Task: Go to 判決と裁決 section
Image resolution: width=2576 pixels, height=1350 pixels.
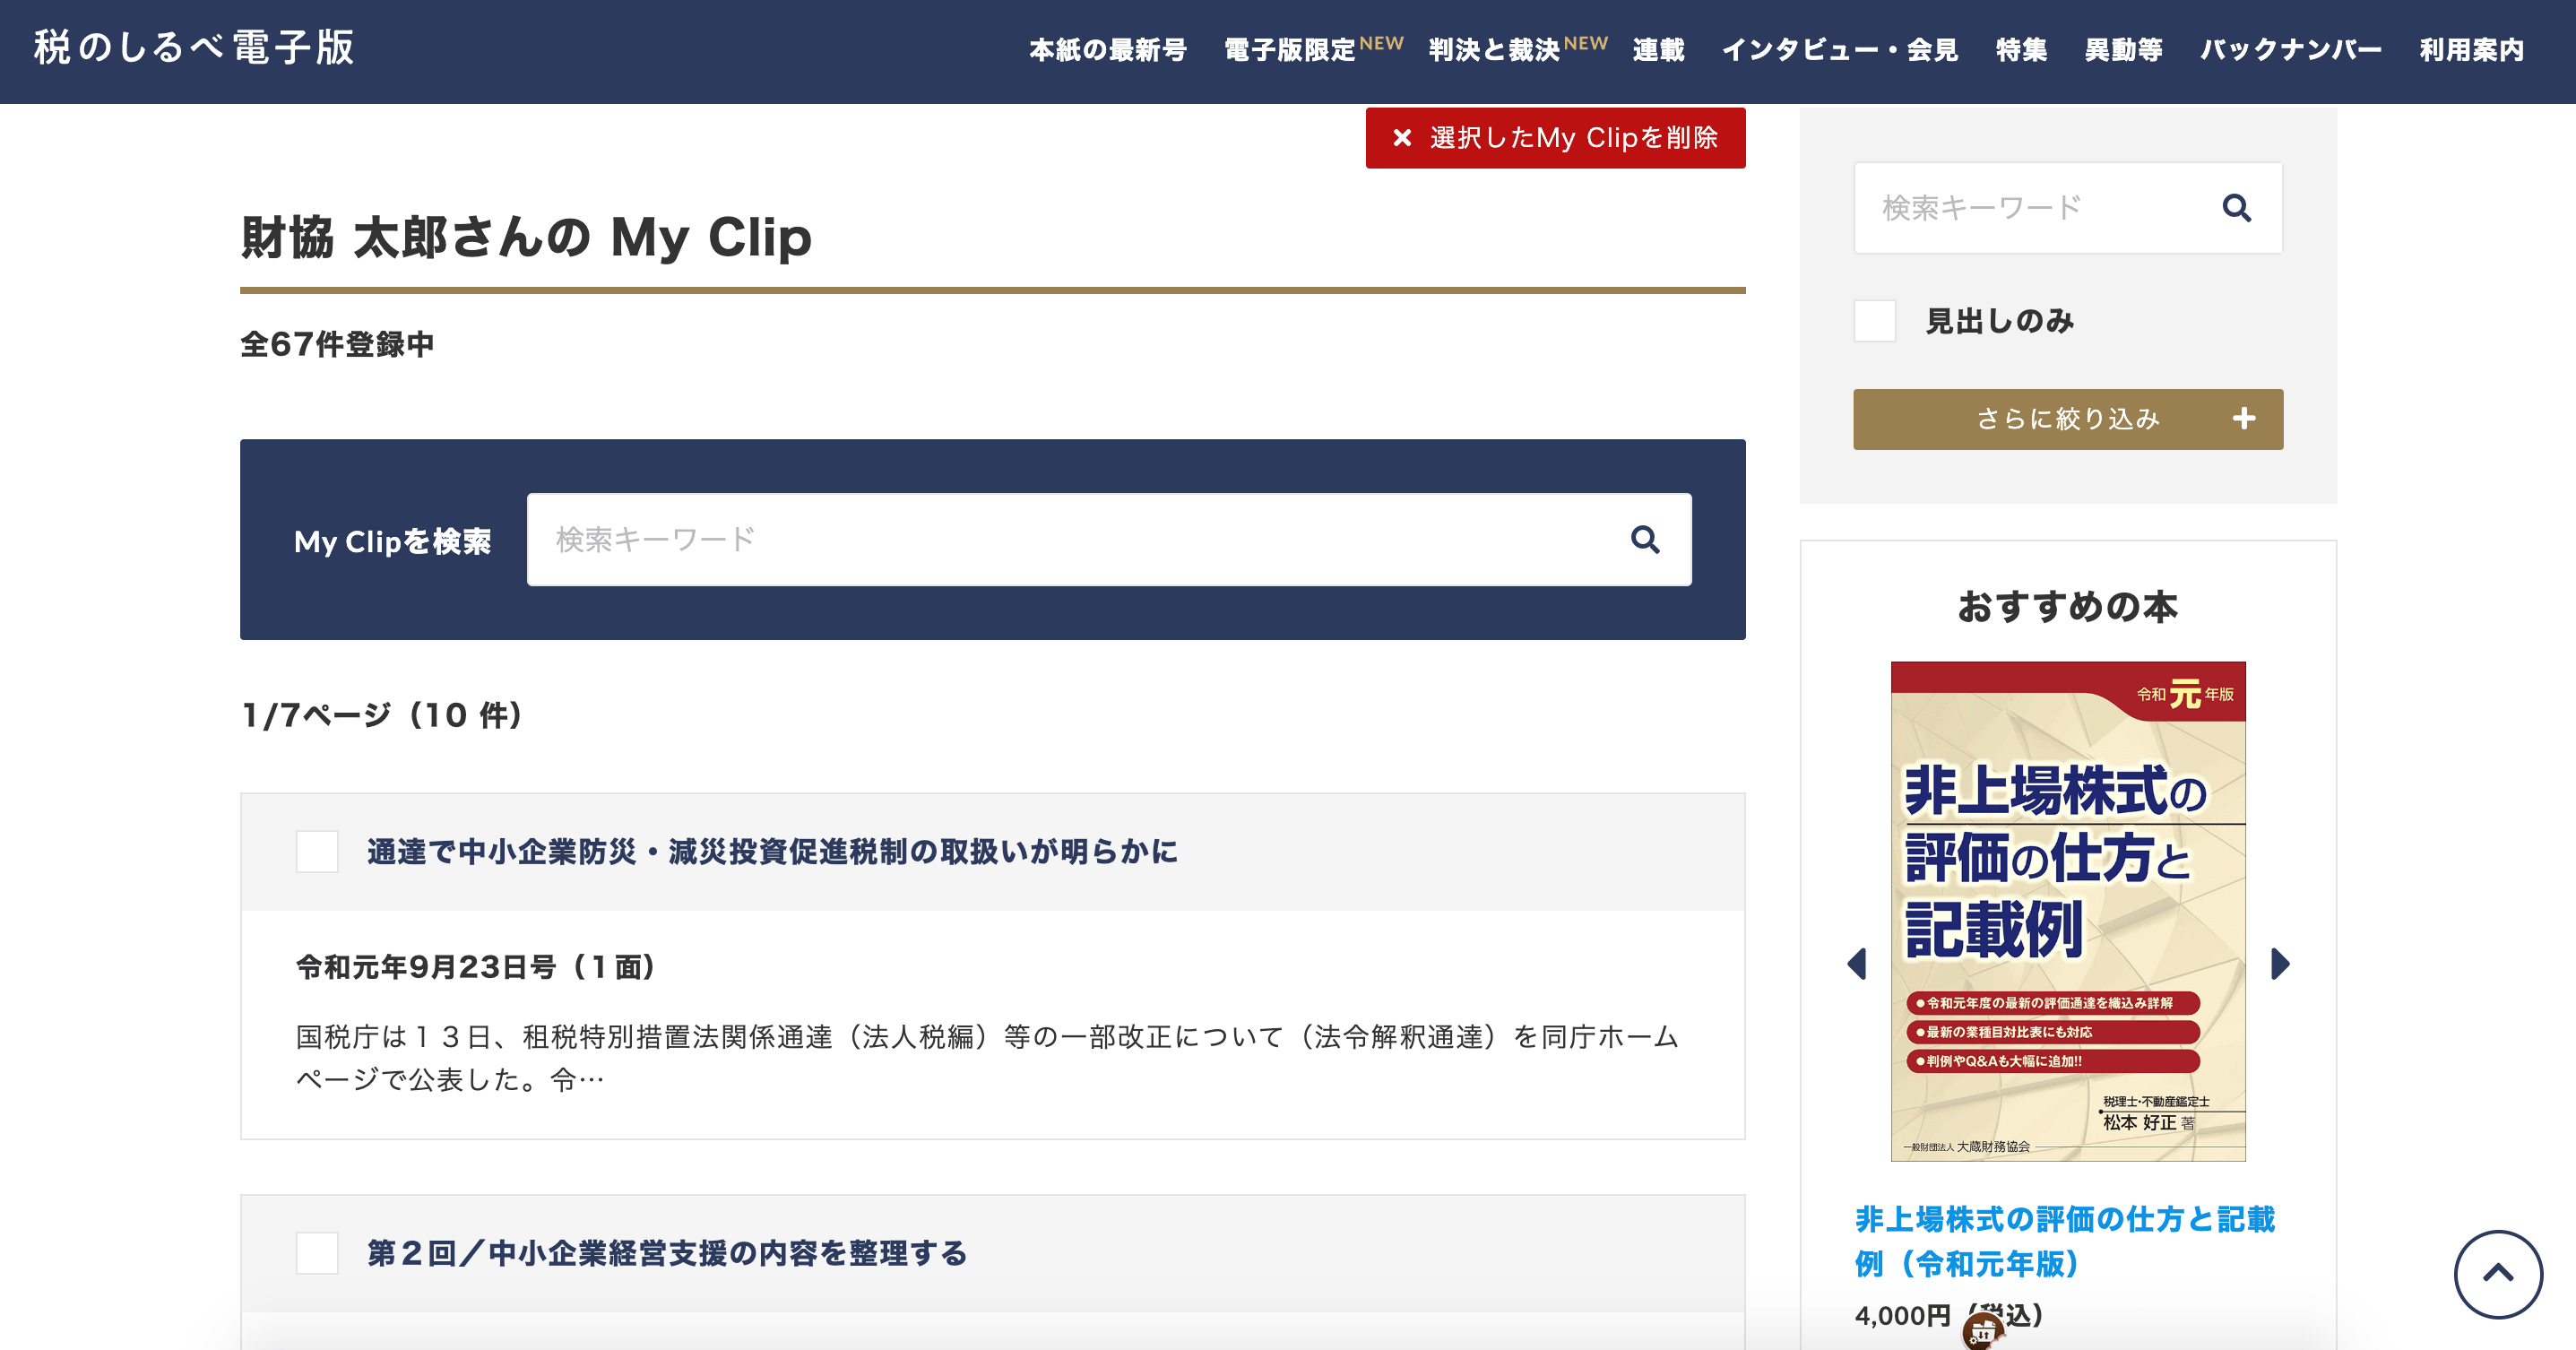Action: (1494, 50)
